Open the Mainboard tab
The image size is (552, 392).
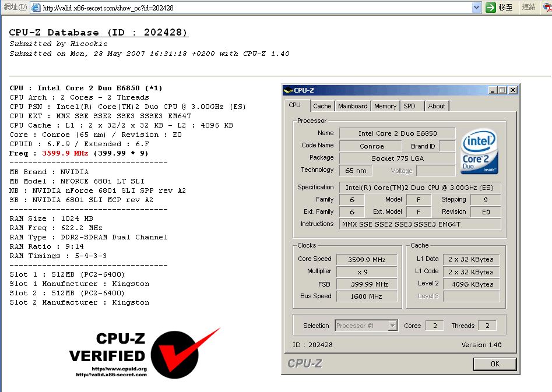click(x=353, y=106)
